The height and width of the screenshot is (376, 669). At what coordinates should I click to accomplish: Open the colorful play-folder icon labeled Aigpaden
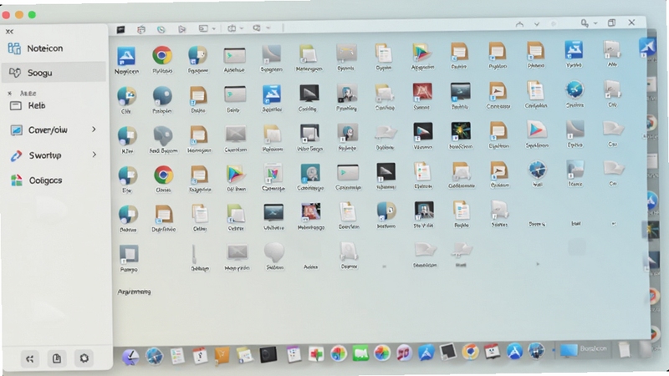422,53
